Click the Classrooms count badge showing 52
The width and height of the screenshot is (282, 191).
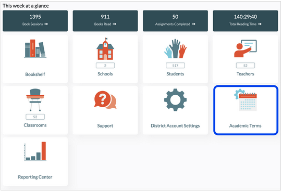35,117
